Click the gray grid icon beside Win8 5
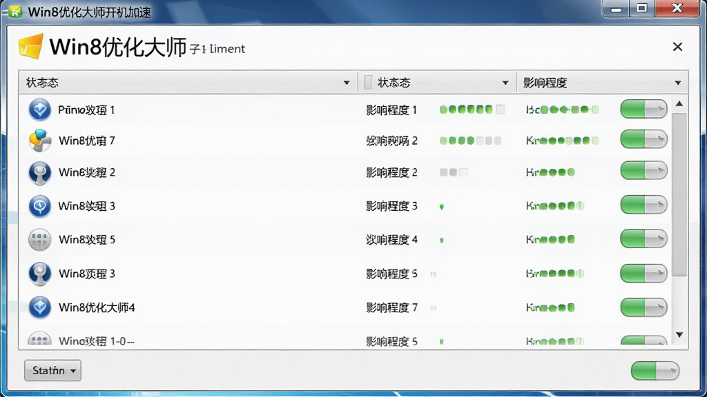This screenshot has height=397, width=707. [x=39, y=239]
